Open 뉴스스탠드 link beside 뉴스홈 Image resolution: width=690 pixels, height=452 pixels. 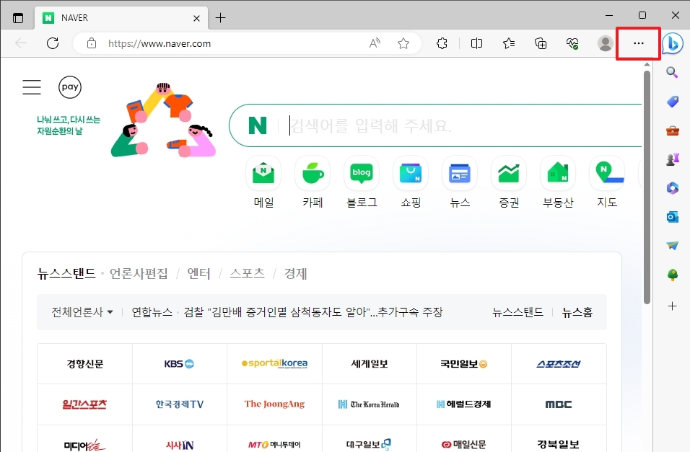(517, 312)
